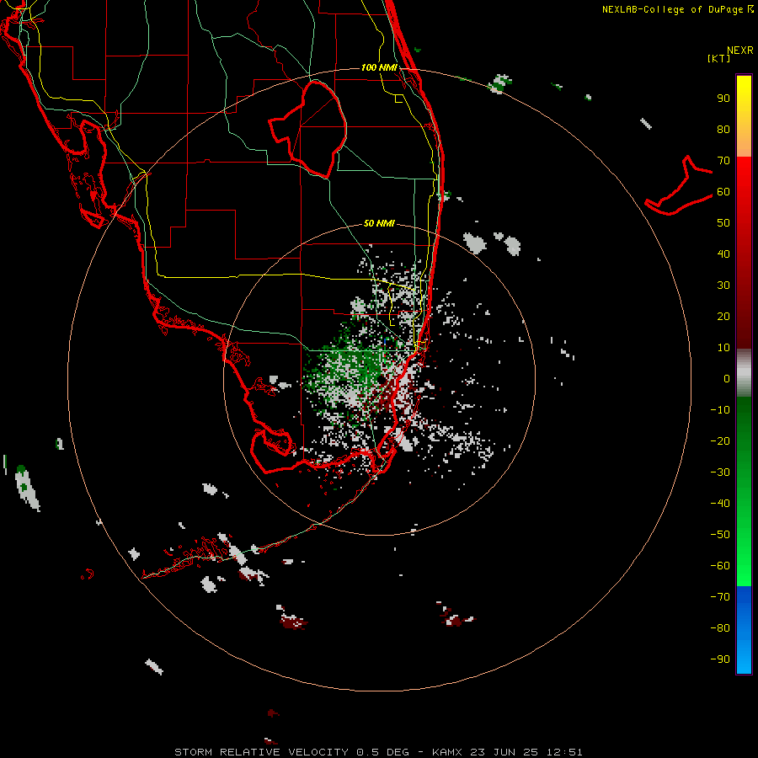Click the 90 knot scale label
The width and height of the screenshot is (758, 758).
(x=723, y=99)
